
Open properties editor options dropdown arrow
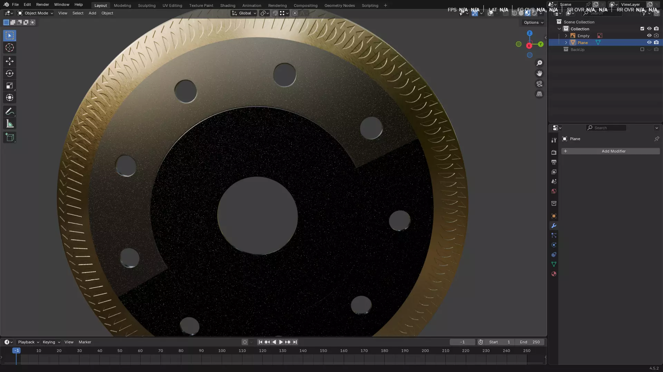656,128
